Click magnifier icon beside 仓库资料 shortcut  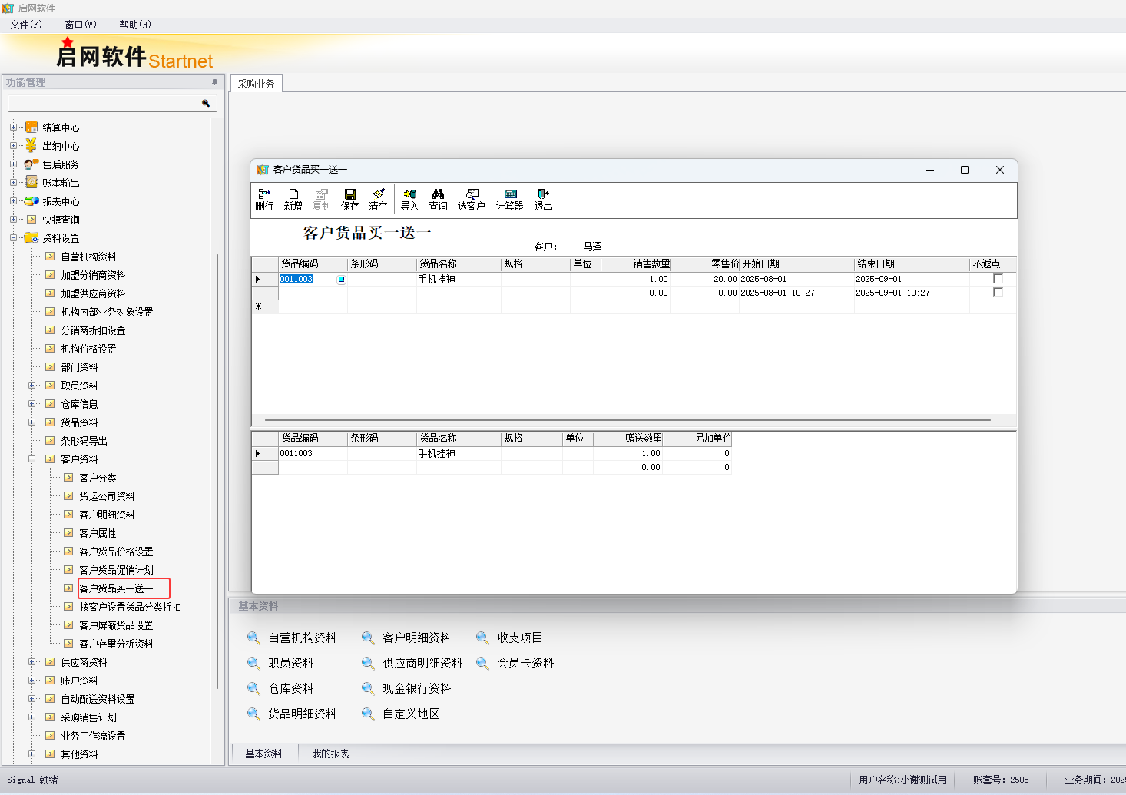(x=253, y=688)
